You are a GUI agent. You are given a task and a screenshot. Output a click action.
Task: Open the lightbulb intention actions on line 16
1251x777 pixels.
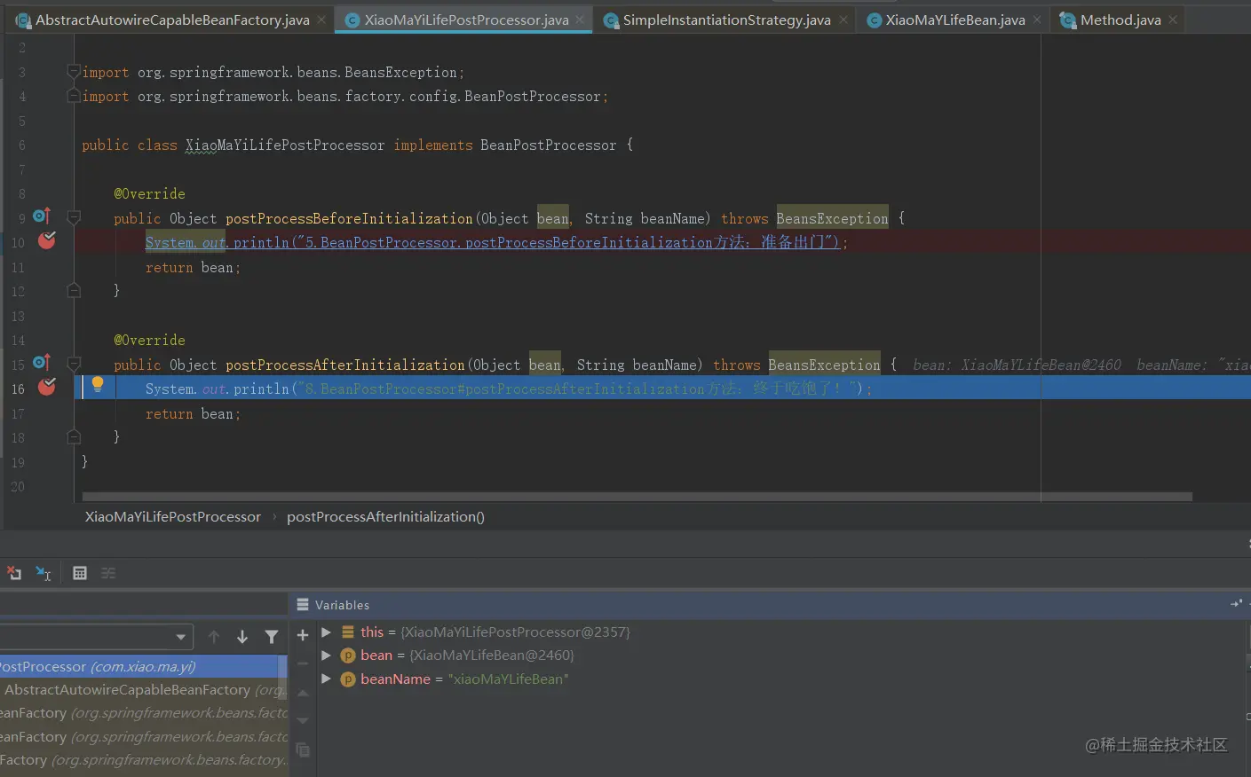98,385
